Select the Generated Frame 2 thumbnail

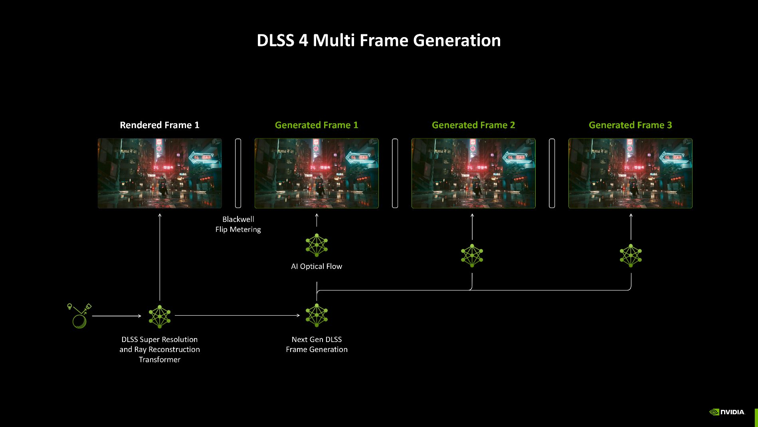pyautogui.click(x=473, y=173)
